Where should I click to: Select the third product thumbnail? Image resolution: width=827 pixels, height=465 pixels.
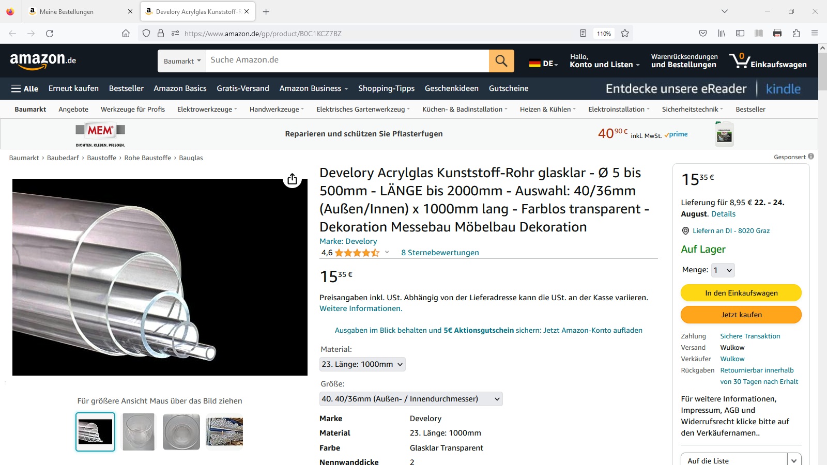tap(181, 432)
